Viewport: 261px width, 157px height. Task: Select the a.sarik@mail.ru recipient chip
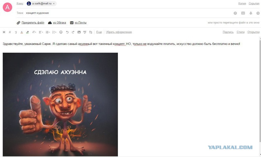[41, 4]
